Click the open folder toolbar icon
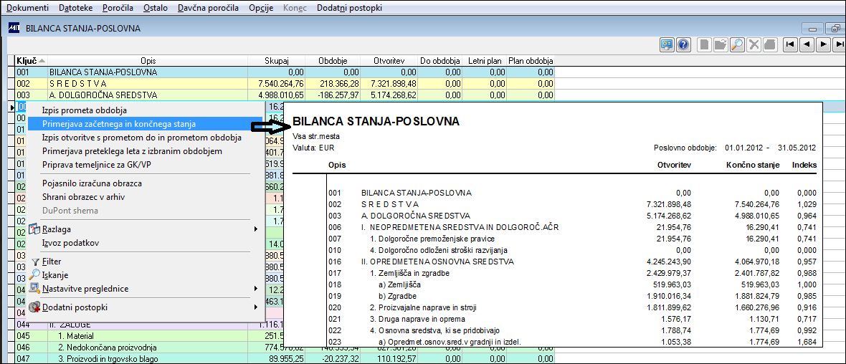846x364 pixels. click(721, 44)
